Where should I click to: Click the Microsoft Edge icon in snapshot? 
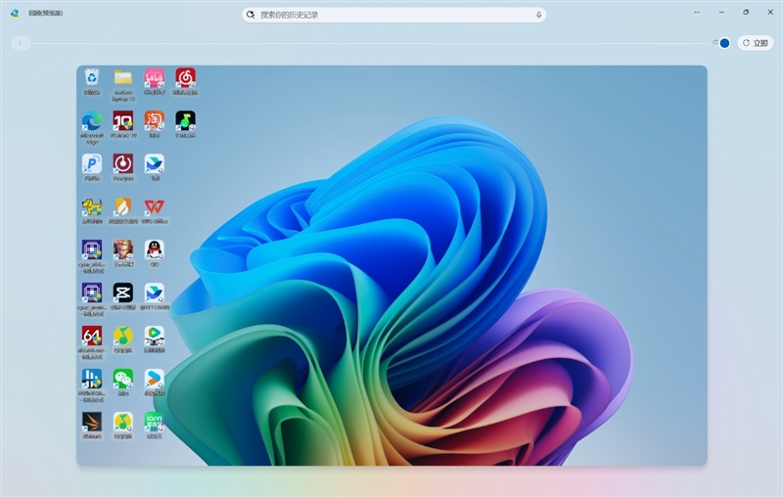click(92, 121)
